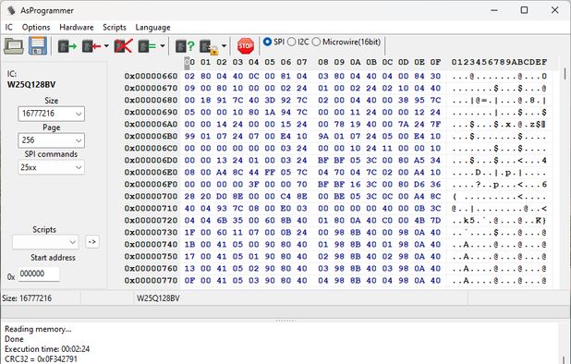Click first byte 0F in row 0x00000770
Image resolution: width=571 pixels, height=364 pixels.
[189, 280]
